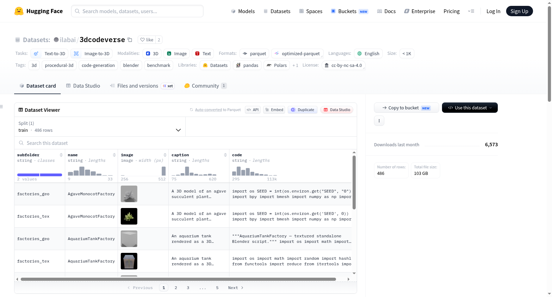Switch to the Data Studio tab
Screen dimensions: 552x297
point(83,86)
